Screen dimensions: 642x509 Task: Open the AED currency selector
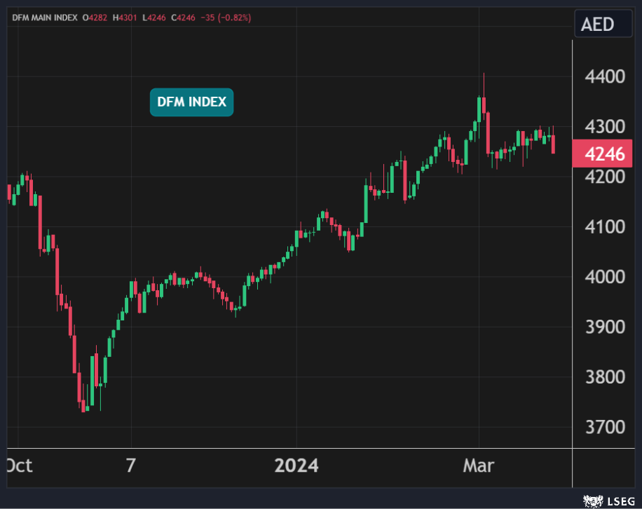pos(597,25)
